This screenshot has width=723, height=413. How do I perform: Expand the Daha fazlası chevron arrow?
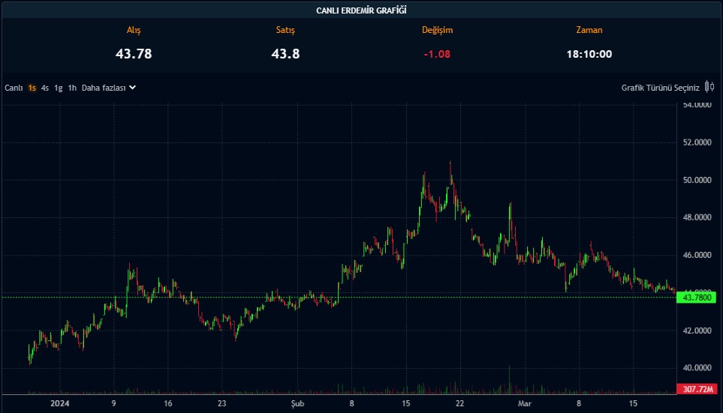tap(132, 87)
